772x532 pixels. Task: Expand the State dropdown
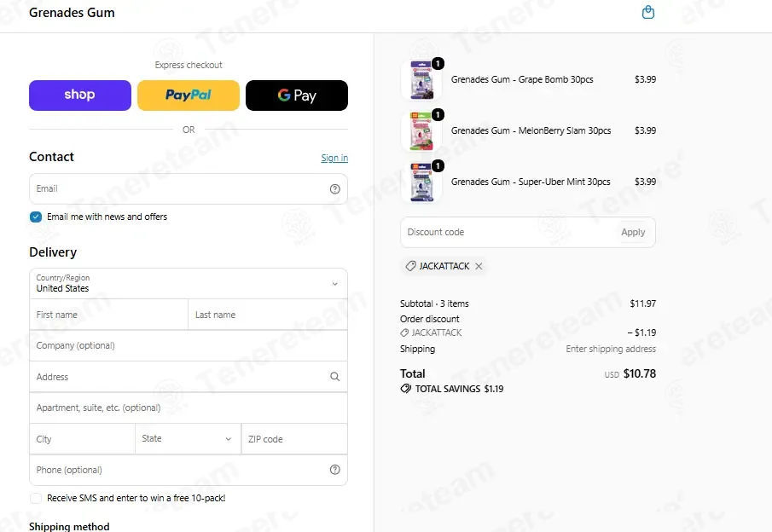coord(188,438)
